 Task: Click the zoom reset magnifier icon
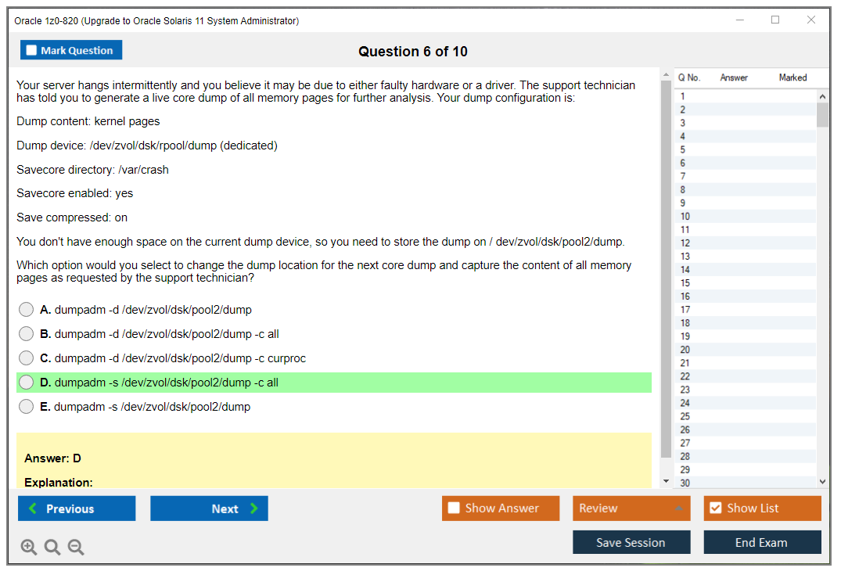pos(52,547)
